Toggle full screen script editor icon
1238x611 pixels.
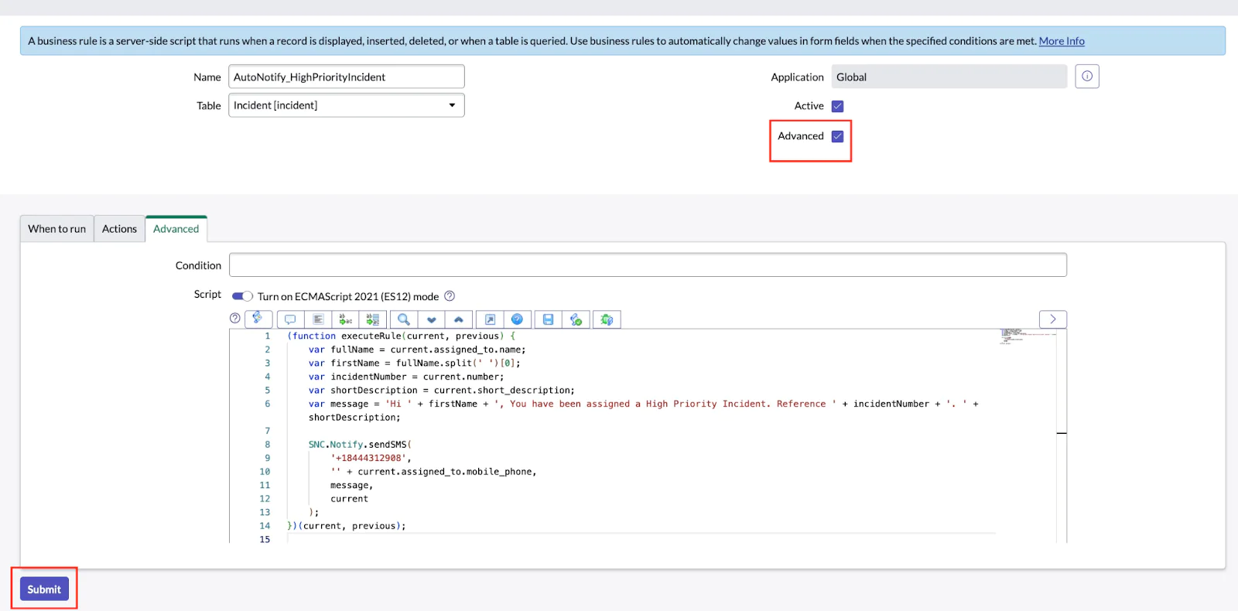[x=490, y=319]
